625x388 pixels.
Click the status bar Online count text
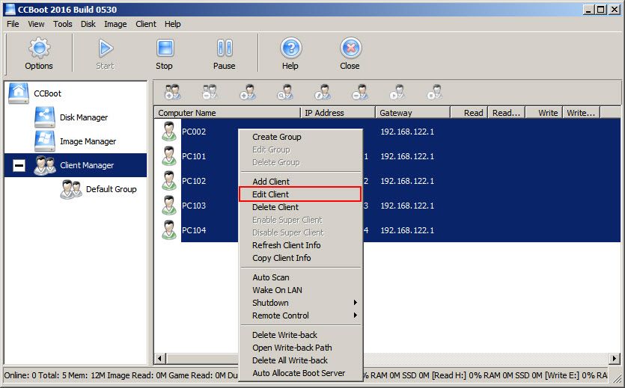coord(20,375)
